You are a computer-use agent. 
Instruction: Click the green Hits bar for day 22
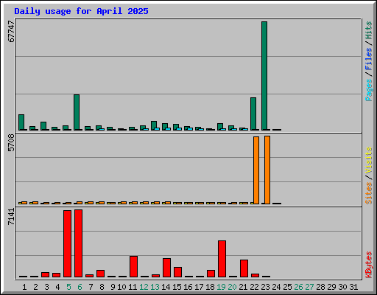click(253, 114)
